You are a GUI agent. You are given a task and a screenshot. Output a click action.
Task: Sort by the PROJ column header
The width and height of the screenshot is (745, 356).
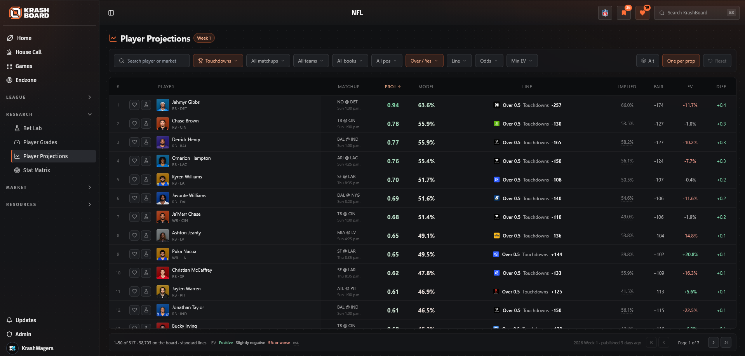[x=393, y=87]
